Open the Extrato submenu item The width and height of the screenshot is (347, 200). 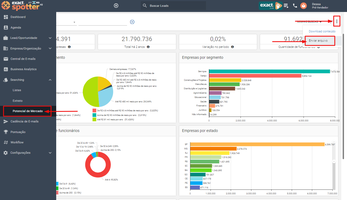[x=18, y=101]
